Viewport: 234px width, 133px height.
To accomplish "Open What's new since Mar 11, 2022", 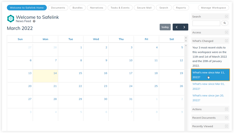I will click(x=210, y=75).
